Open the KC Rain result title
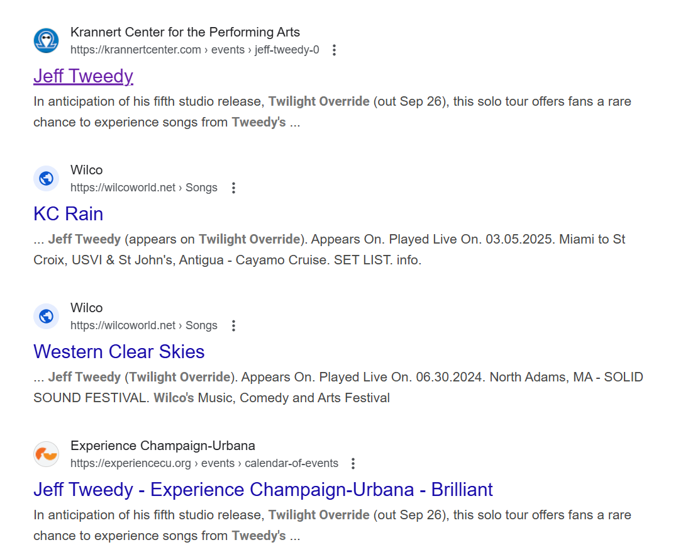The height and width of the screenshot is (552, 683). coord(69,213)
